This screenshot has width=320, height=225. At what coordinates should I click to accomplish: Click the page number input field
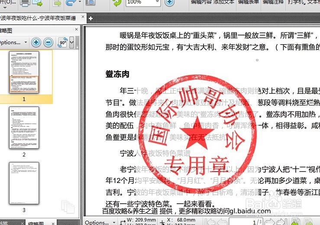pyautogui.click(x=246, y=222)
